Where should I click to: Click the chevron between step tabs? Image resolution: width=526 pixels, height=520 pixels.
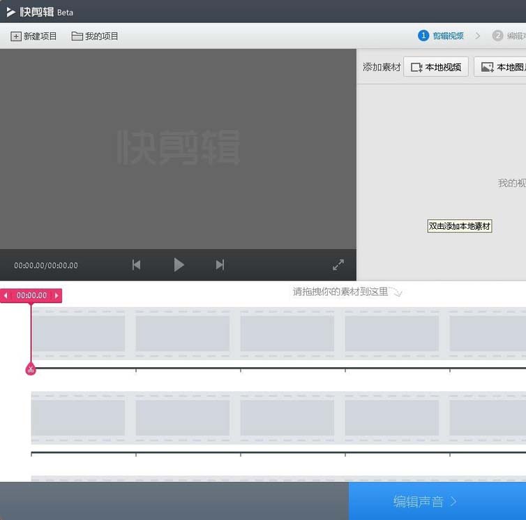(478, 36)
